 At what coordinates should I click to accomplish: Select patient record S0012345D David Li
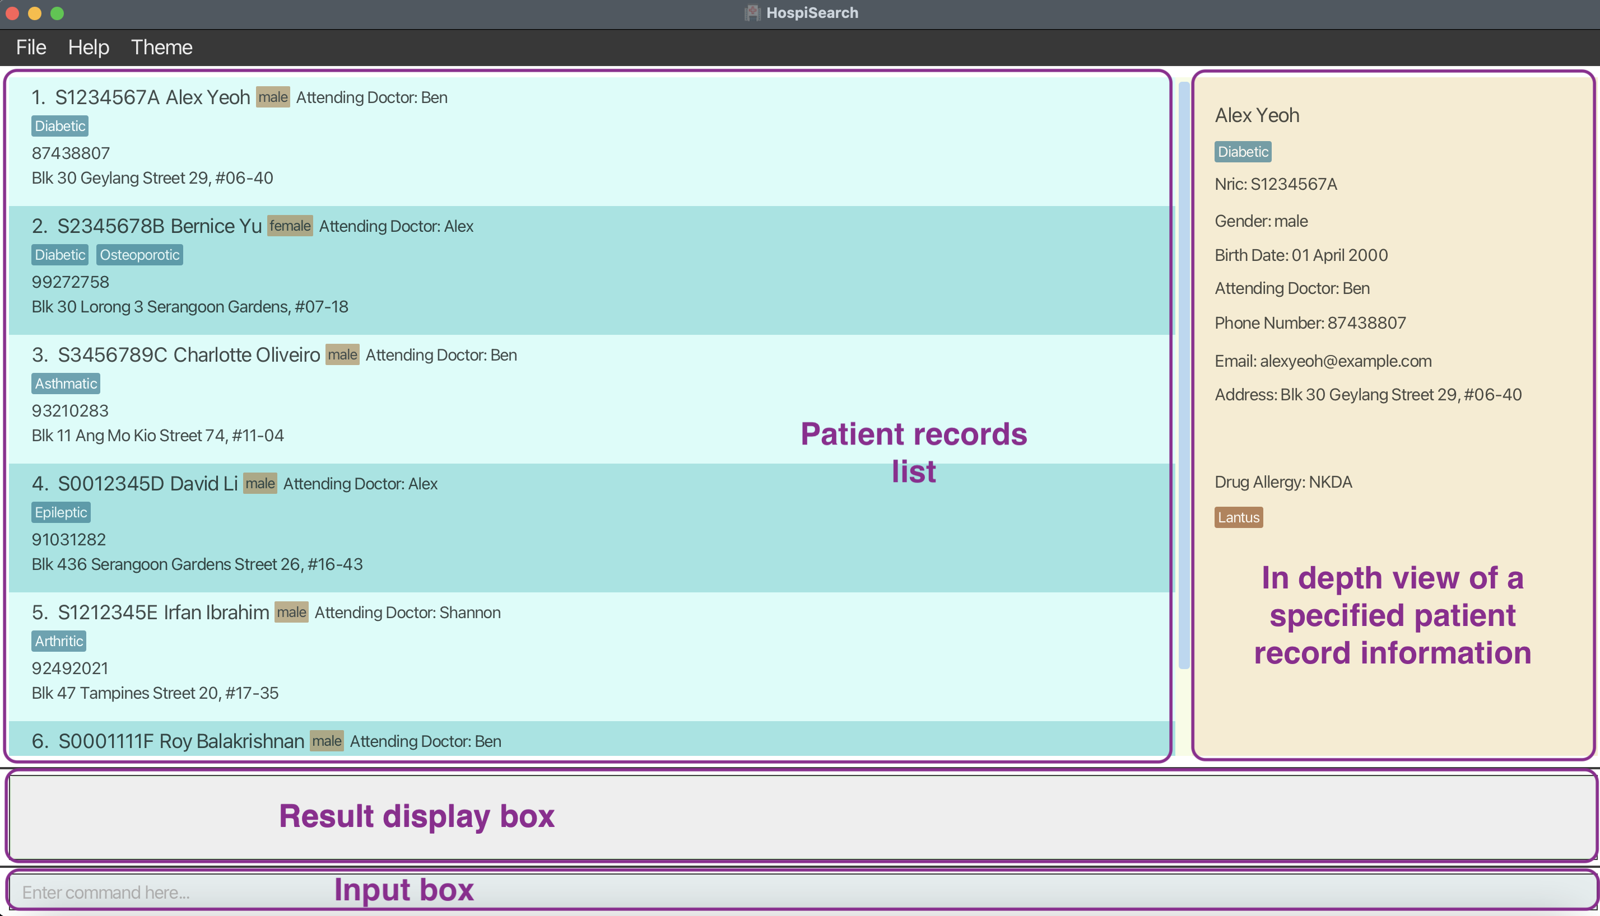point(590,527)
